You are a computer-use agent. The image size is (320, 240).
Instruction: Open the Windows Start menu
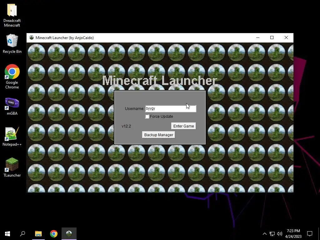click(7, 234)
